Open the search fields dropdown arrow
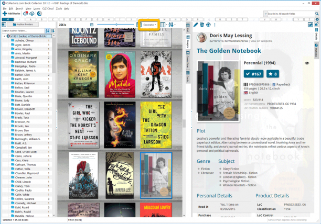The image size is (321, 224). point(265,14)
